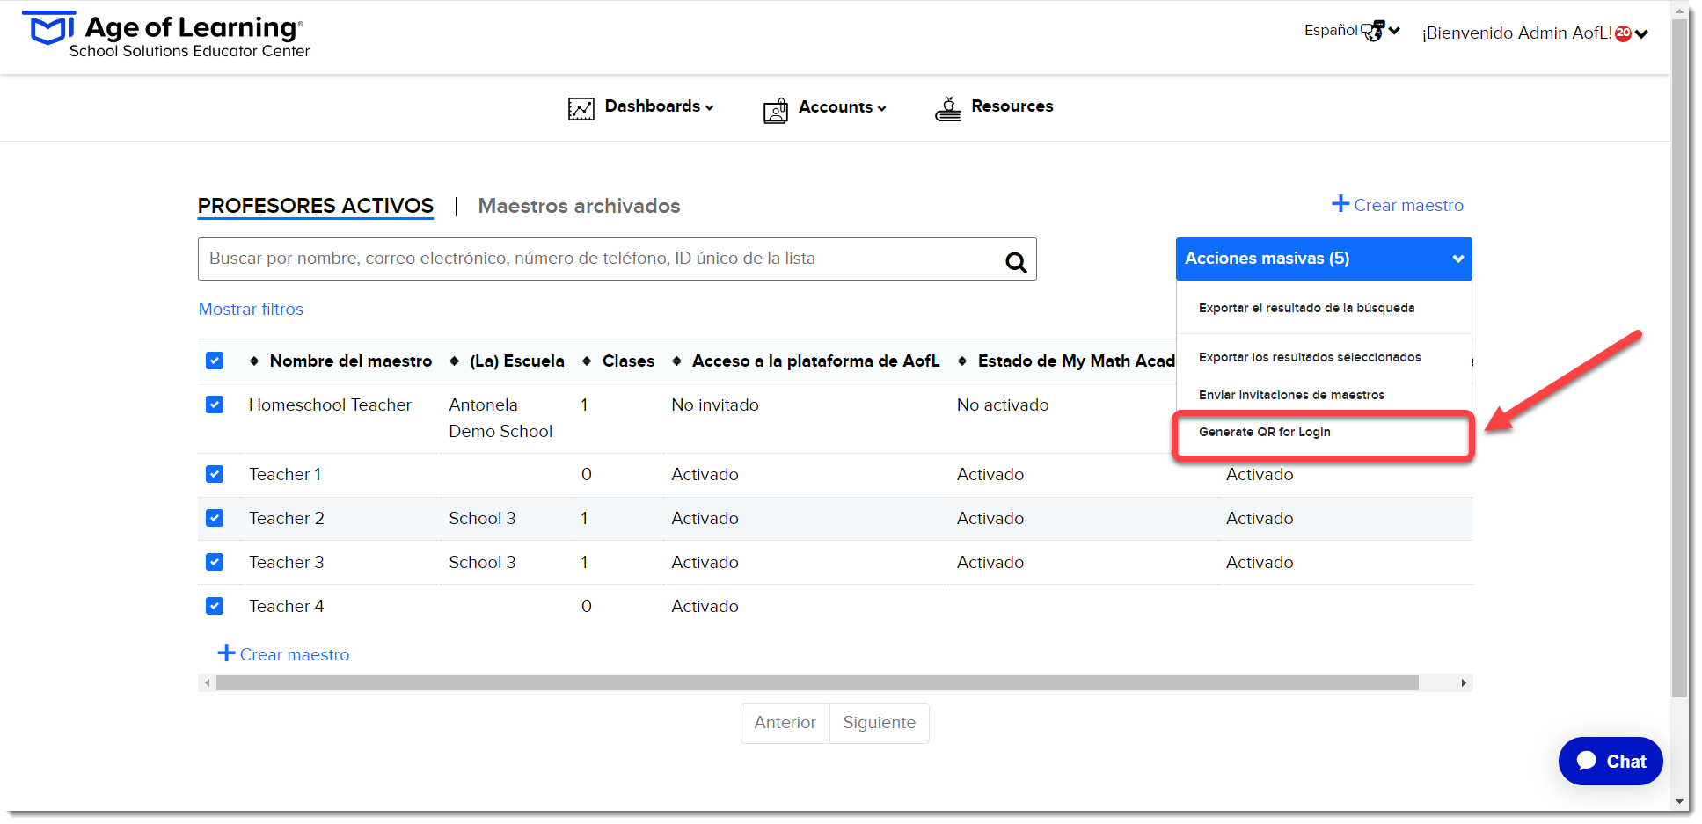The width and height of the screenshot is (1702, 824).
Task: Click the Dashboards chart icon
Action: coord(581,109)
